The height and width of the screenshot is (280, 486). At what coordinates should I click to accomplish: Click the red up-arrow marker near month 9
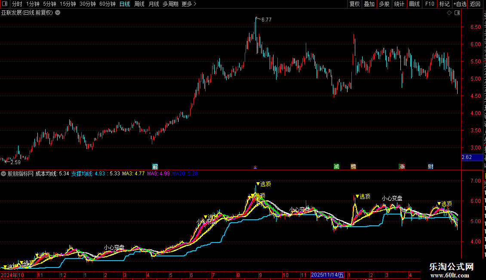coord(255,167)
